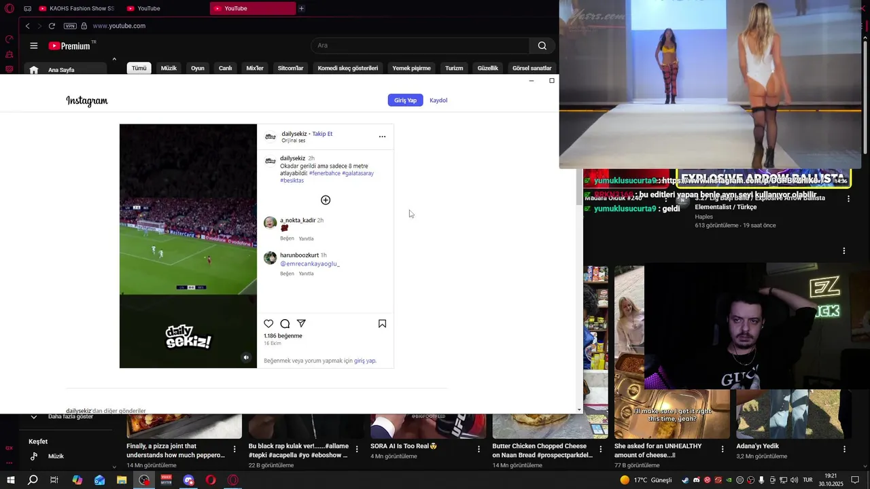The image size is (870, 489).
Task: Open the Opera menu logo
Action: [10, 8]
